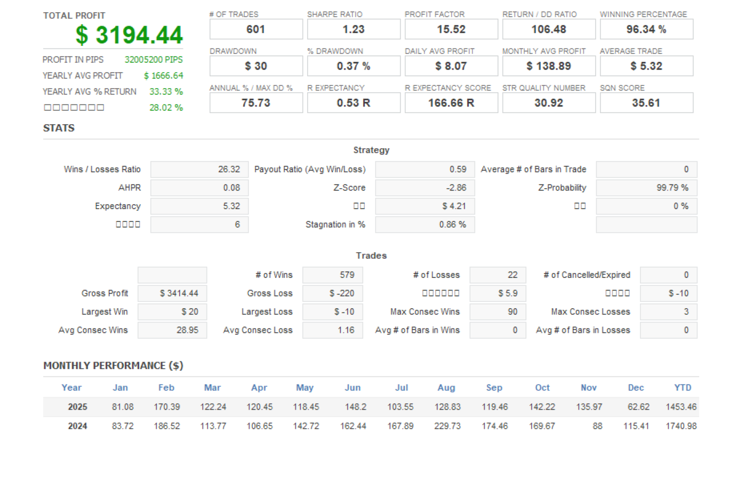Viewport: 744px width, 480px height.
Task: Click Largest Loss value $ -10
Action: tap(333, 312)
